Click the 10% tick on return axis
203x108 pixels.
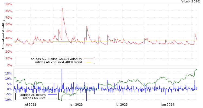[x=8, y=79]
